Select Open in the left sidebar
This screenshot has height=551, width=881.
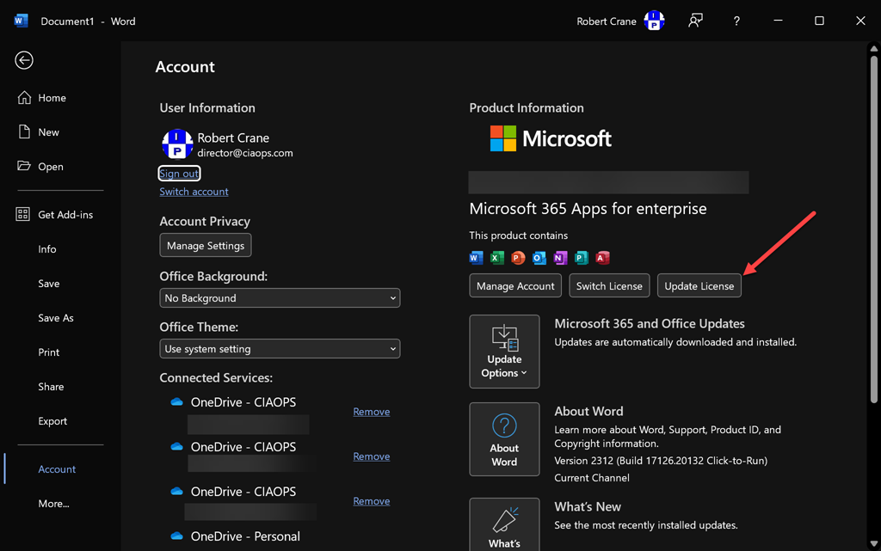click(x=51, y=167)
